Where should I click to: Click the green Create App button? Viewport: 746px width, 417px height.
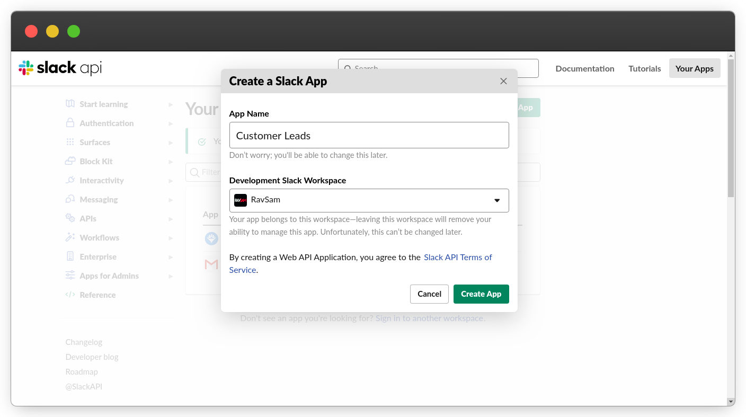[x=481, y=294]
